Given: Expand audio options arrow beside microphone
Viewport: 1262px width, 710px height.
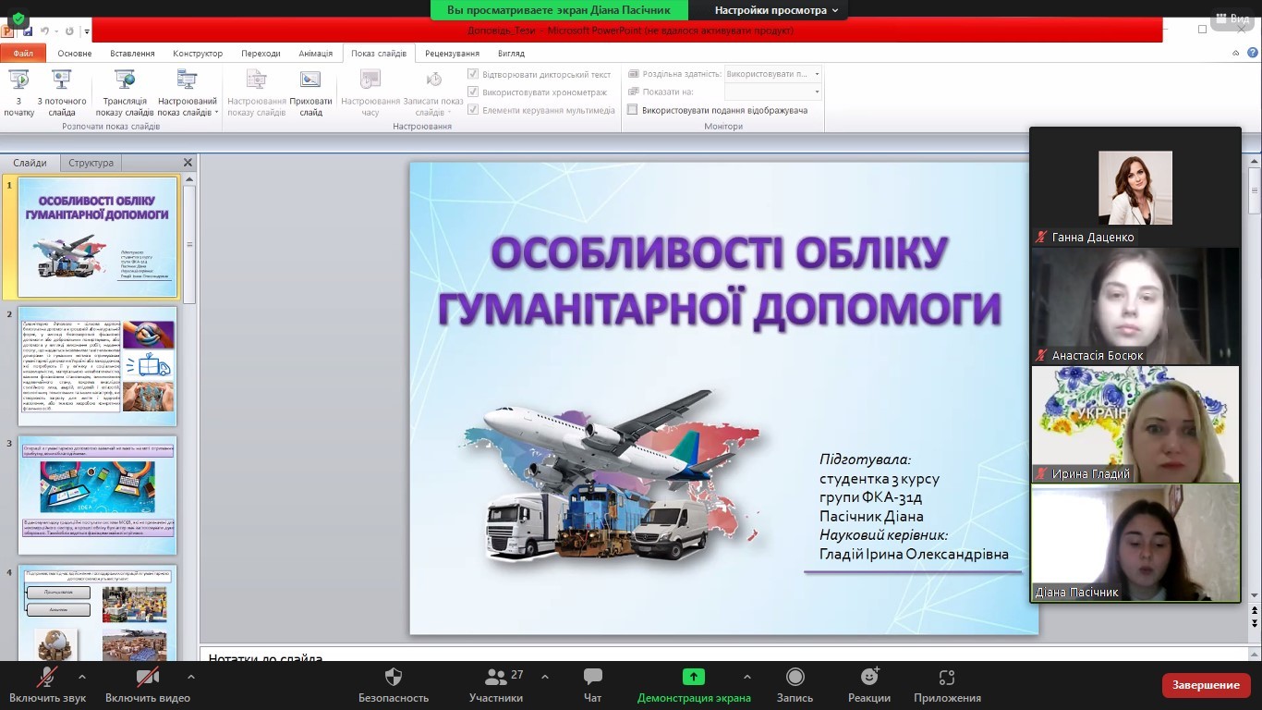Looking at the screenshot, I should tap(82, 677).
